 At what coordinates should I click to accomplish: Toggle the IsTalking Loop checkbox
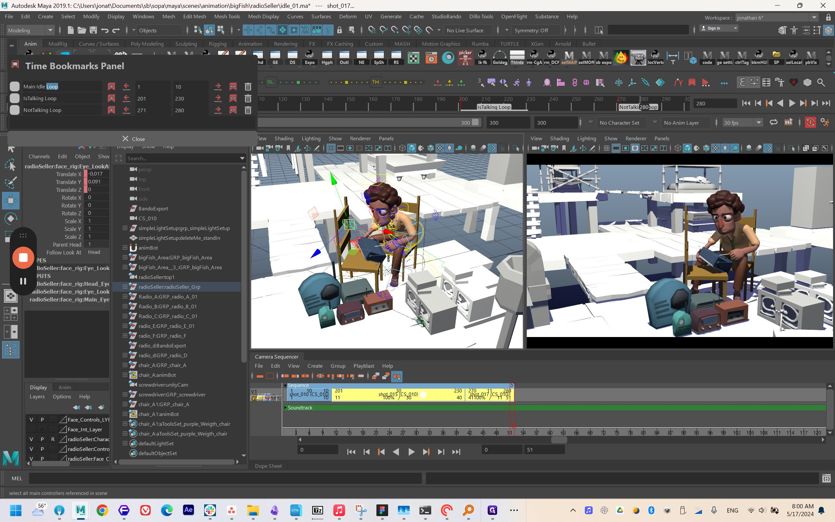[x=14, y=99]
